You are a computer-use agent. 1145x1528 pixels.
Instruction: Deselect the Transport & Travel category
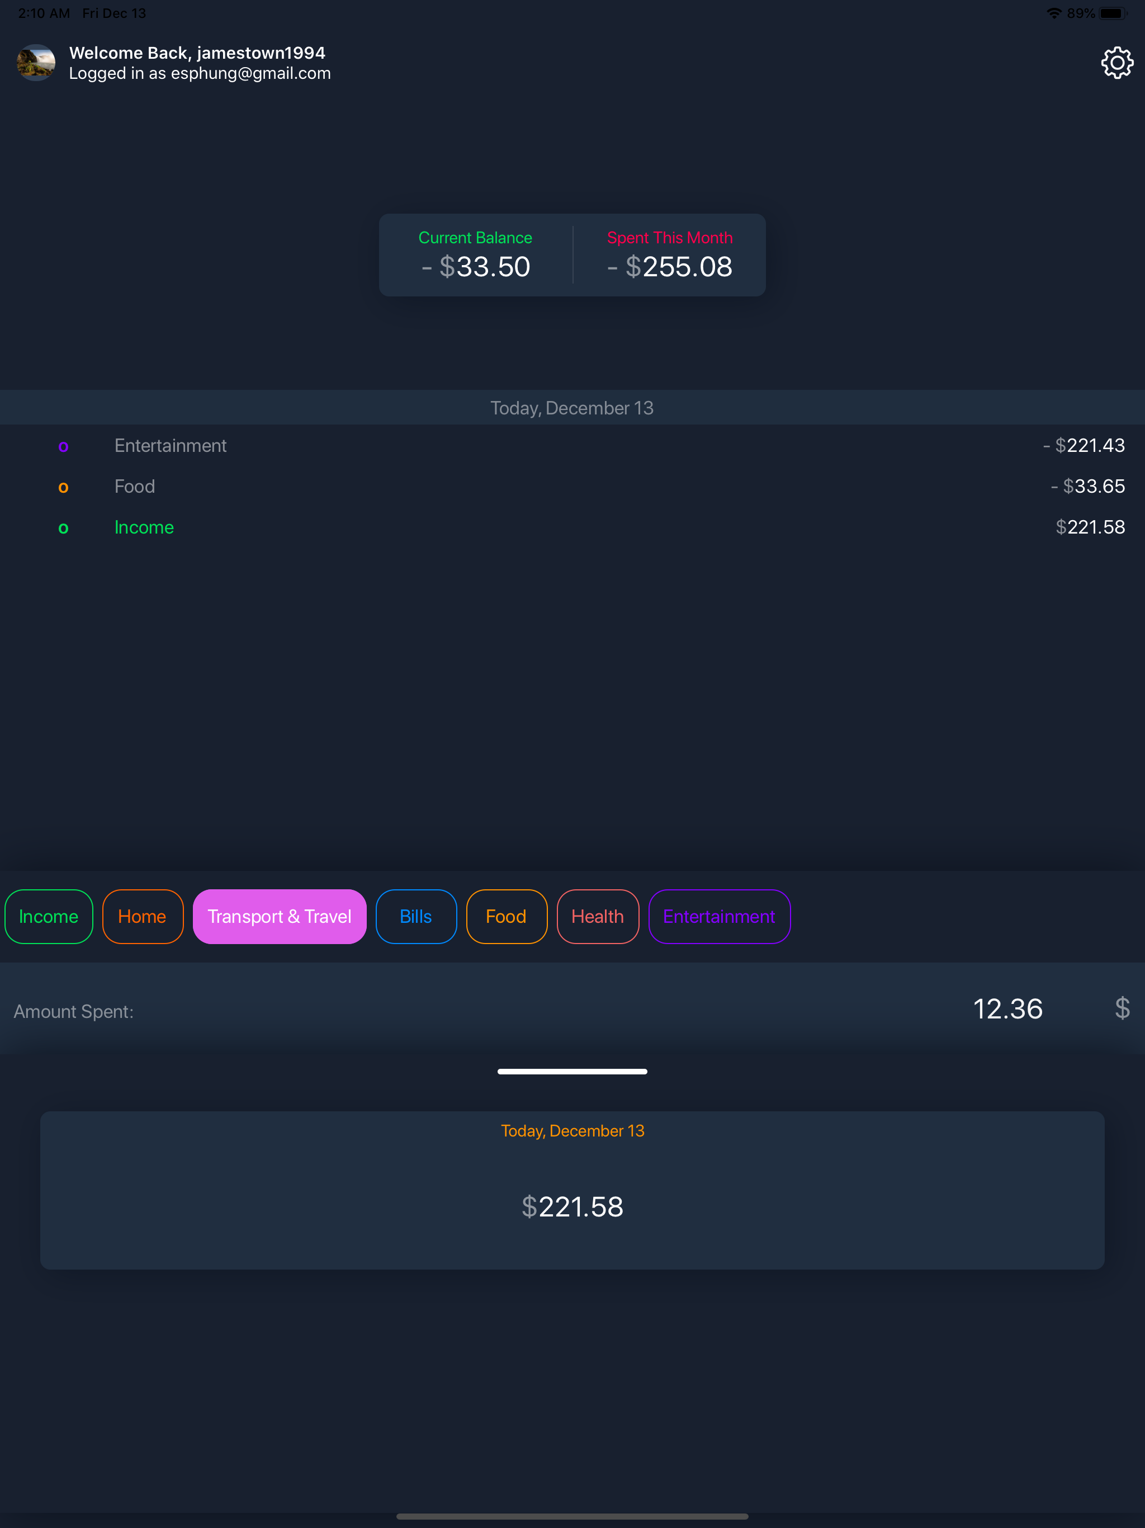coord(280,916)
